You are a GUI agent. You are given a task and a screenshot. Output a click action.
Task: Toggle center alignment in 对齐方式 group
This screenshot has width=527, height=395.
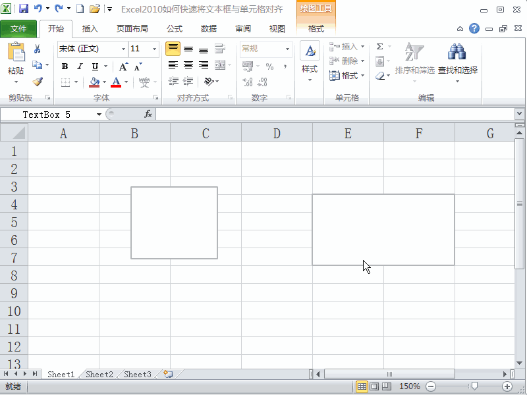click(x=188, y=64)
